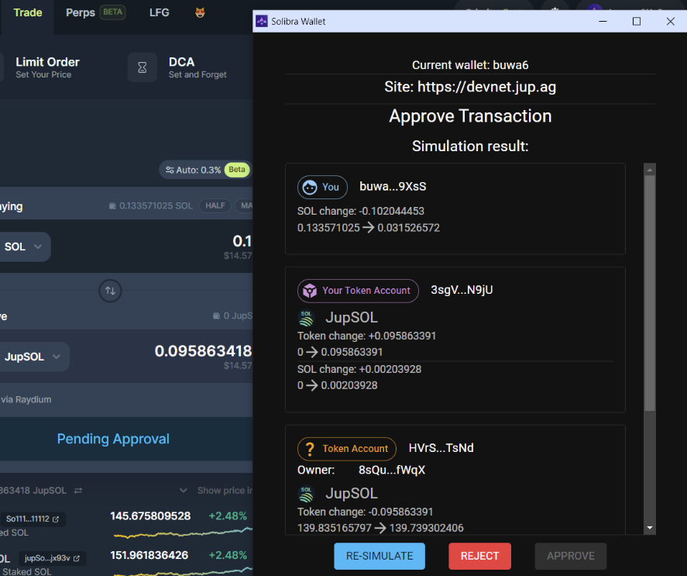This screenshot has width=687, height=576.
Task: Click the APPROVE button
Action: point(571,557)
